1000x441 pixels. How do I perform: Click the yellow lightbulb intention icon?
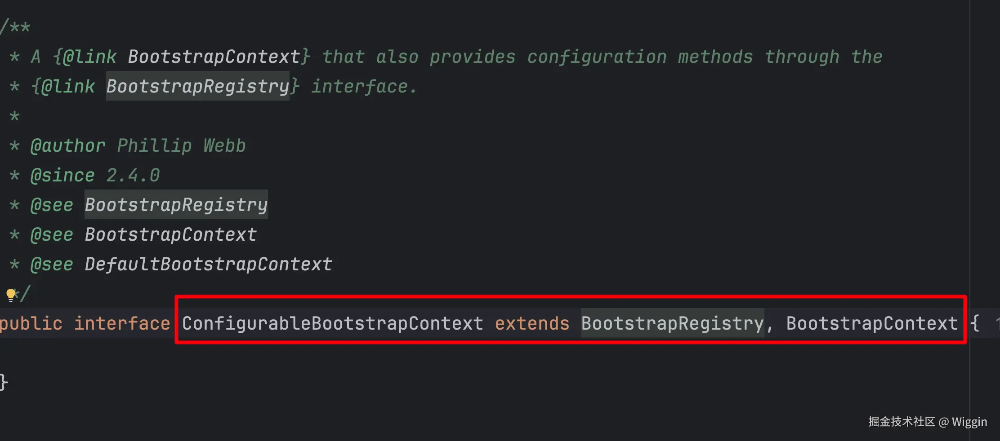(11, 295)
